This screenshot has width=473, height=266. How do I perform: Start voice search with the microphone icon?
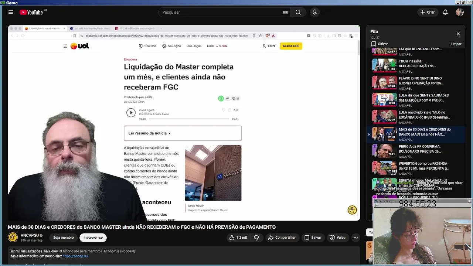pos(315,12)
